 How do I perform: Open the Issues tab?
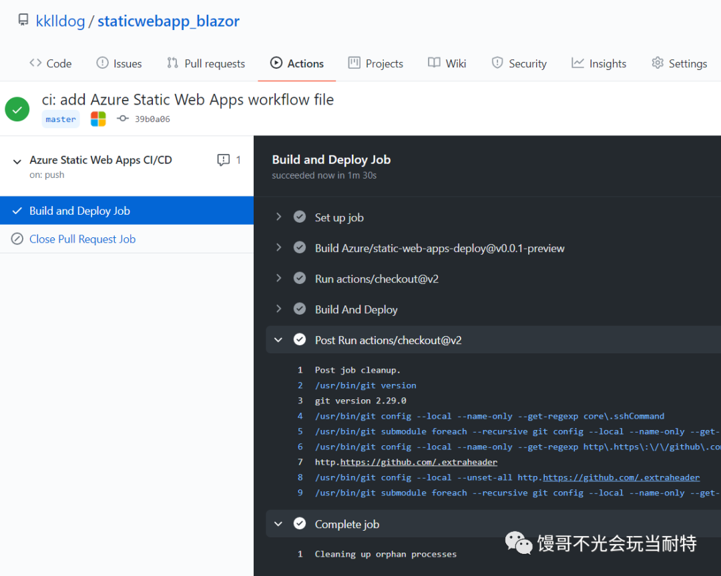119,63
